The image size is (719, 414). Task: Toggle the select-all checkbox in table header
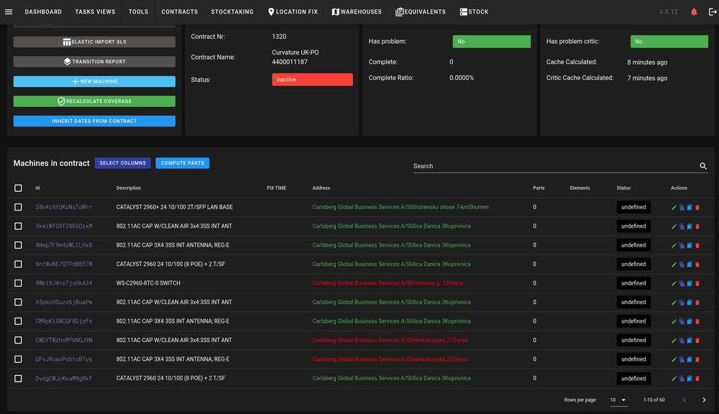(18, 188)
